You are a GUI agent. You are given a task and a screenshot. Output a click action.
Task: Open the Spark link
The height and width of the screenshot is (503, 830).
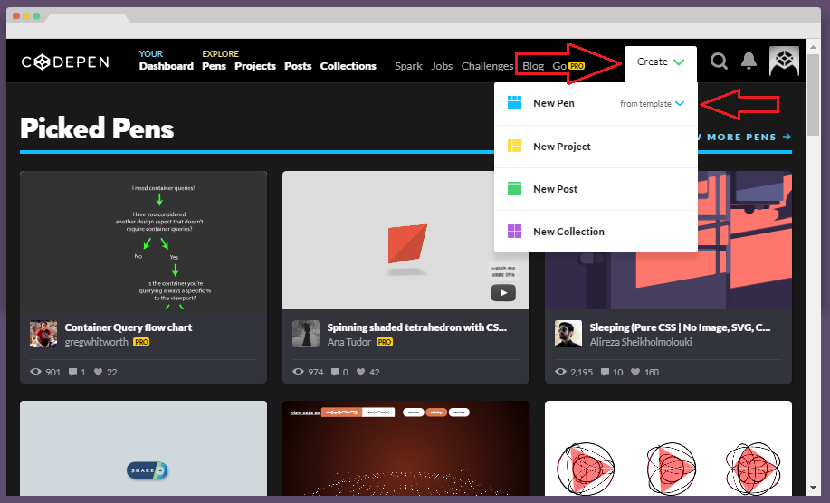pyautogui.click(x=408, y=66)
